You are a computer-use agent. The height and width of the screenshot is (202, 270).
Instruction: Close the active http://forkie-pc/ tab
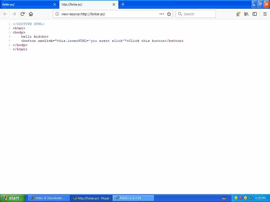pos(114,4)
